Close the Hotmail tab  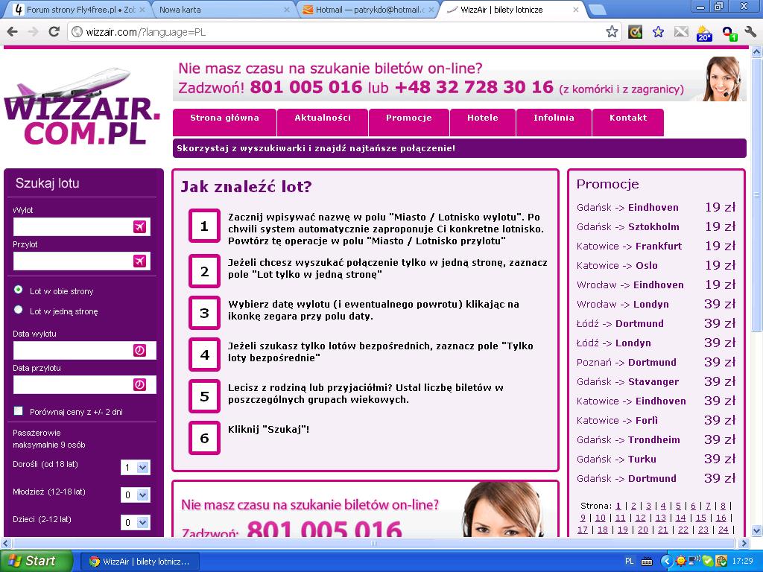pos(431,10)
